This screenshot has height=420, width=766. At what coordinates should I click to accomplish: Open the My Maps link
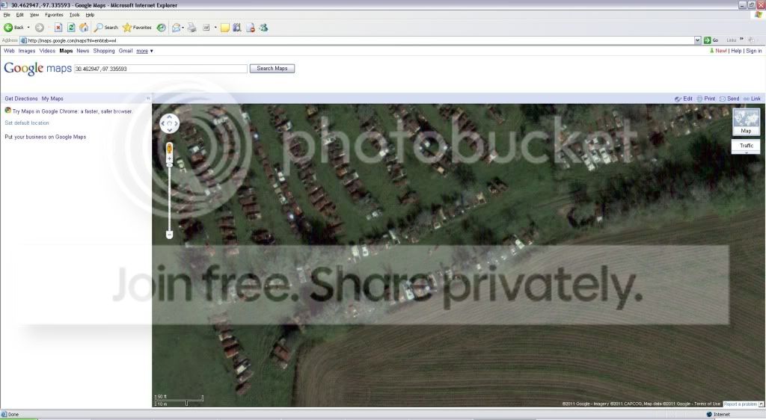[52, 99]
